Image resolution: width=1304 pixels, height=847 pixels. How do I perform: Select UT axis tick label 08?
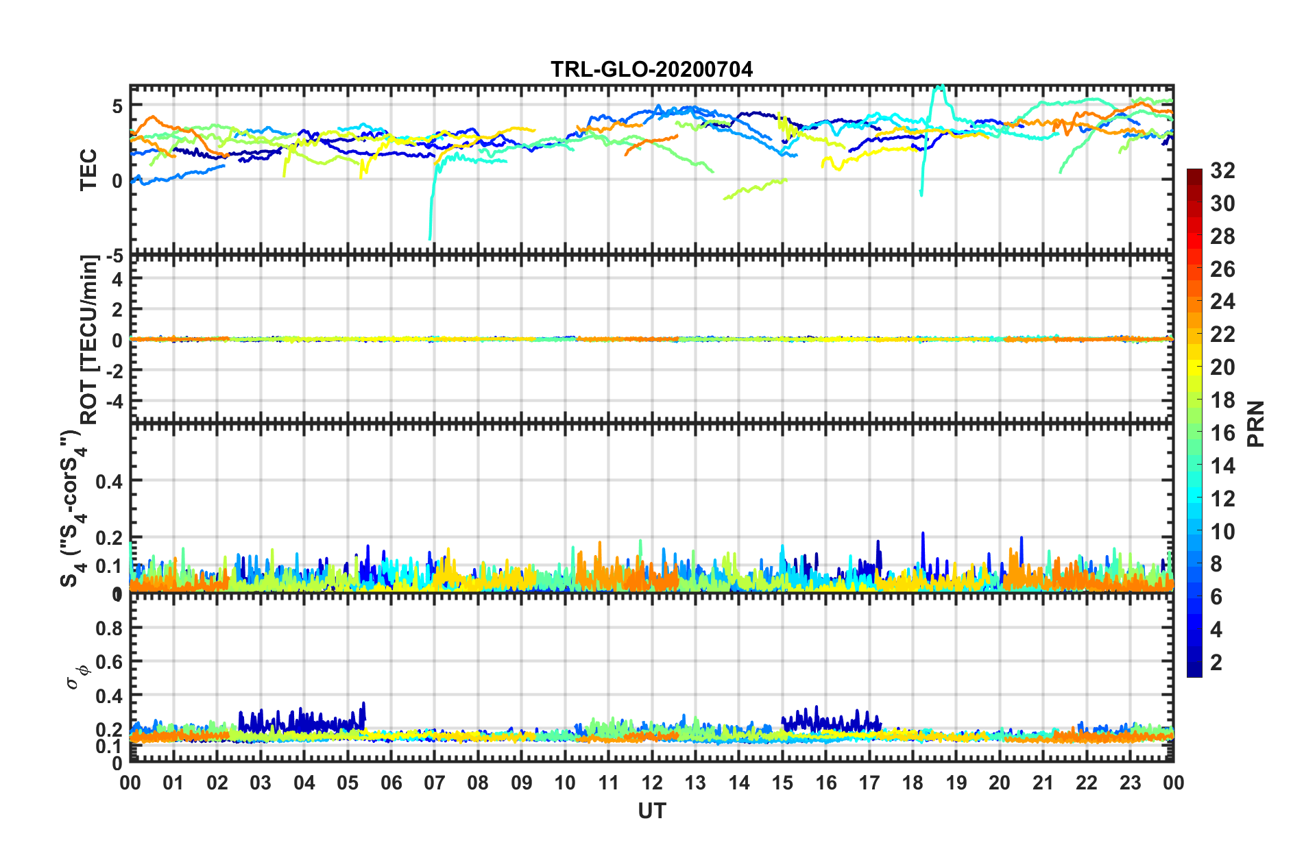(x=478, y=783)
